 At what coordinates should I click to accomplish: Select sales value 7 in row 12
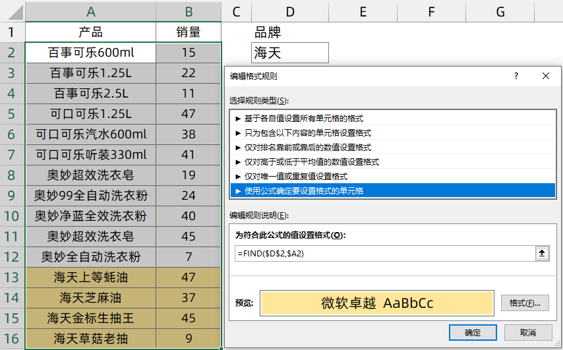(x=189, y=257)
